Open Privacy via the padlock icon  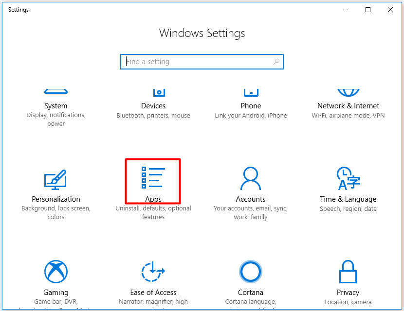(x=348, y=271)
